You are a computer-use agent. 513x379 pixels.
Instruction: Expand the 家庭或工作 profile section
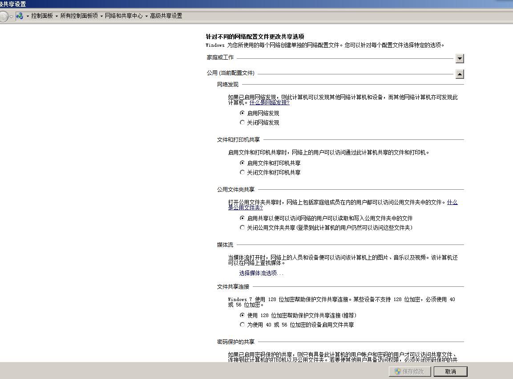pos(460,58)
